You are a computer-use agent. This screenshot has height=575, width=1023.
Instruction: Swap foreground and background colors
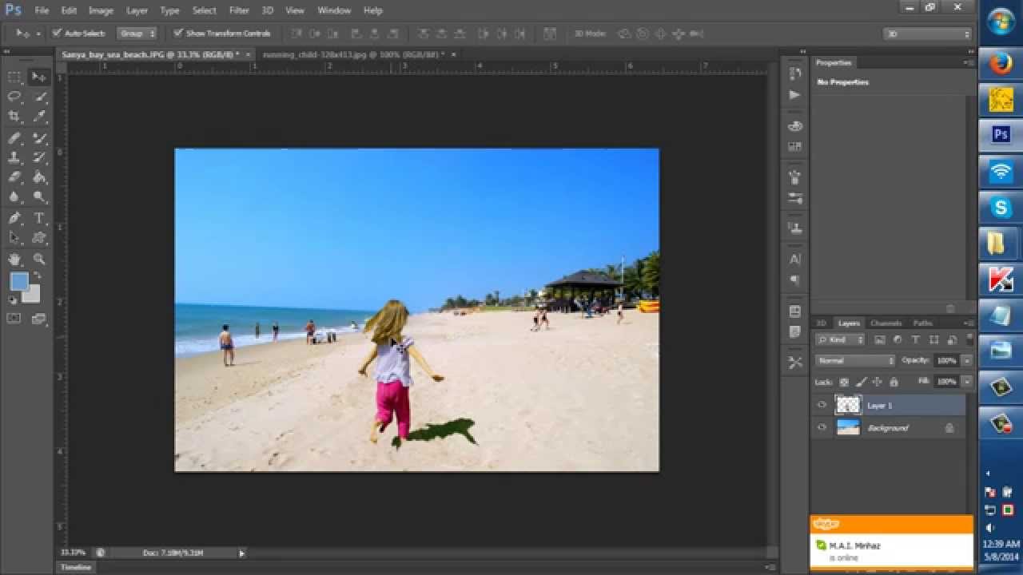(37, 276)
